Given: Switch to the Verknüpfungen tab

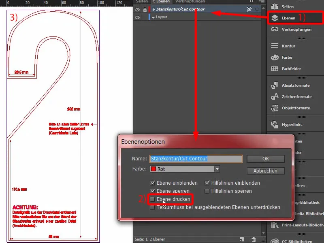Looking at the screenshot, I should [190, 2].
